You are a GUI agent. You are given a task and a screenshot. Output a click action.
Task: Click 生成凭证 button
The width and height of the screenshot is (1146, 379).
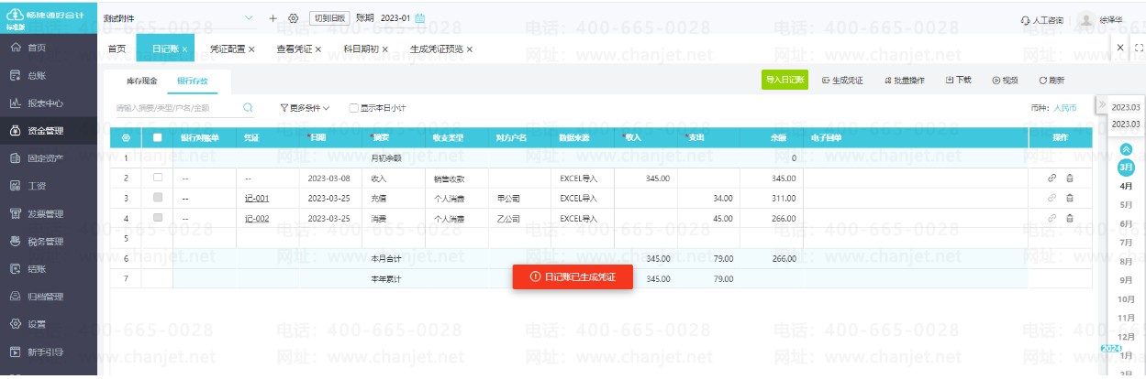click(842, 81)
